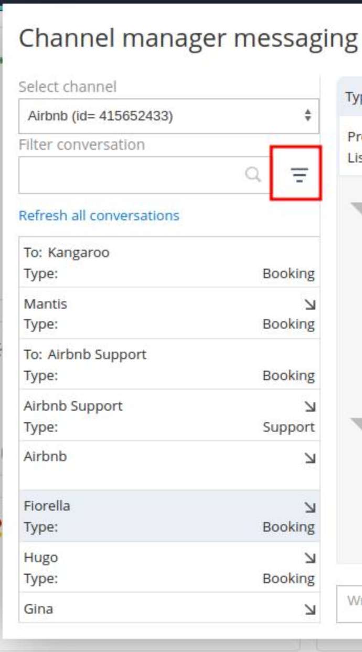
Task: Open the To: Kangaroo conversation
Action: click(169, 262)
